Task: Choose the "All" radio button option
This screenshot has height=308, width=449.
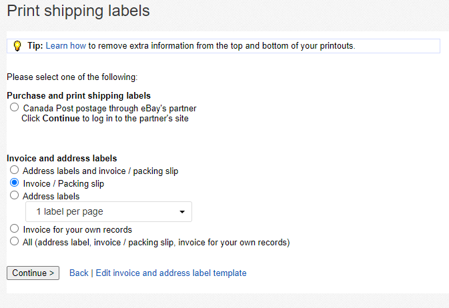Action: tap(15, 241)
